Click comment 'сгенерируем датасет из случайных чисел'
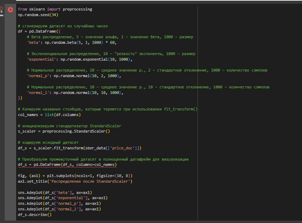Image resolution: width=302 pixels, height=223 pixels. (x=63, y=26)
